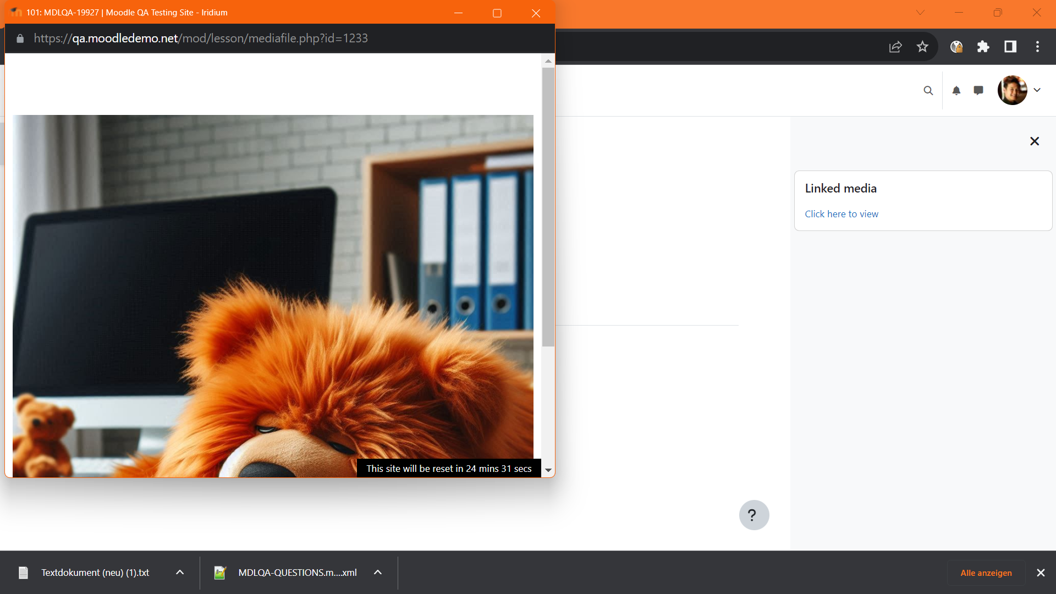The width and height of the screenshot is (1056, 594).
Task: Expand options for MDLQA-QUESTIONS download
Action: (378, 573)
